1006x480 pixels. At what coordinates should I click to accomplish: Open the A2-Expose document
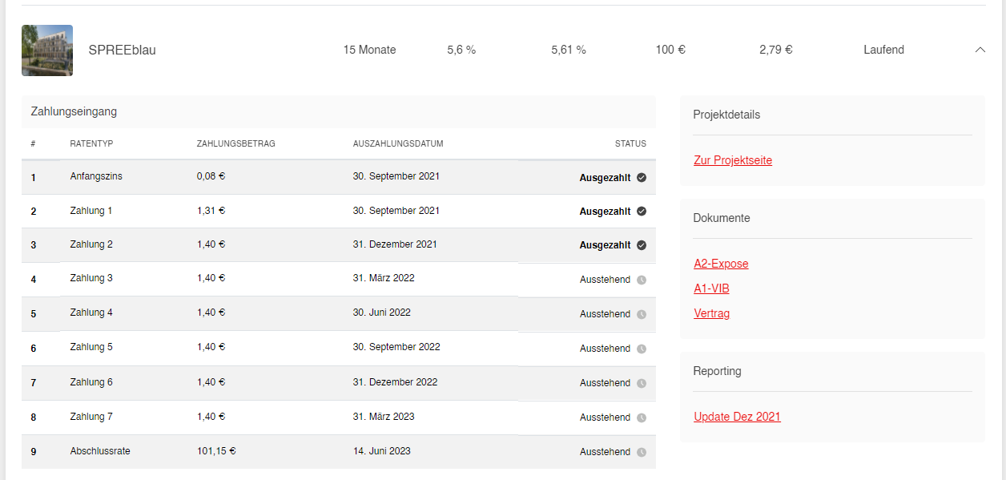(721, 264)
